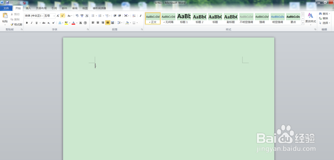Screen dimensions: 334x160
Task: Apply the 无间隔 style
Action: (x=168, y=18)
